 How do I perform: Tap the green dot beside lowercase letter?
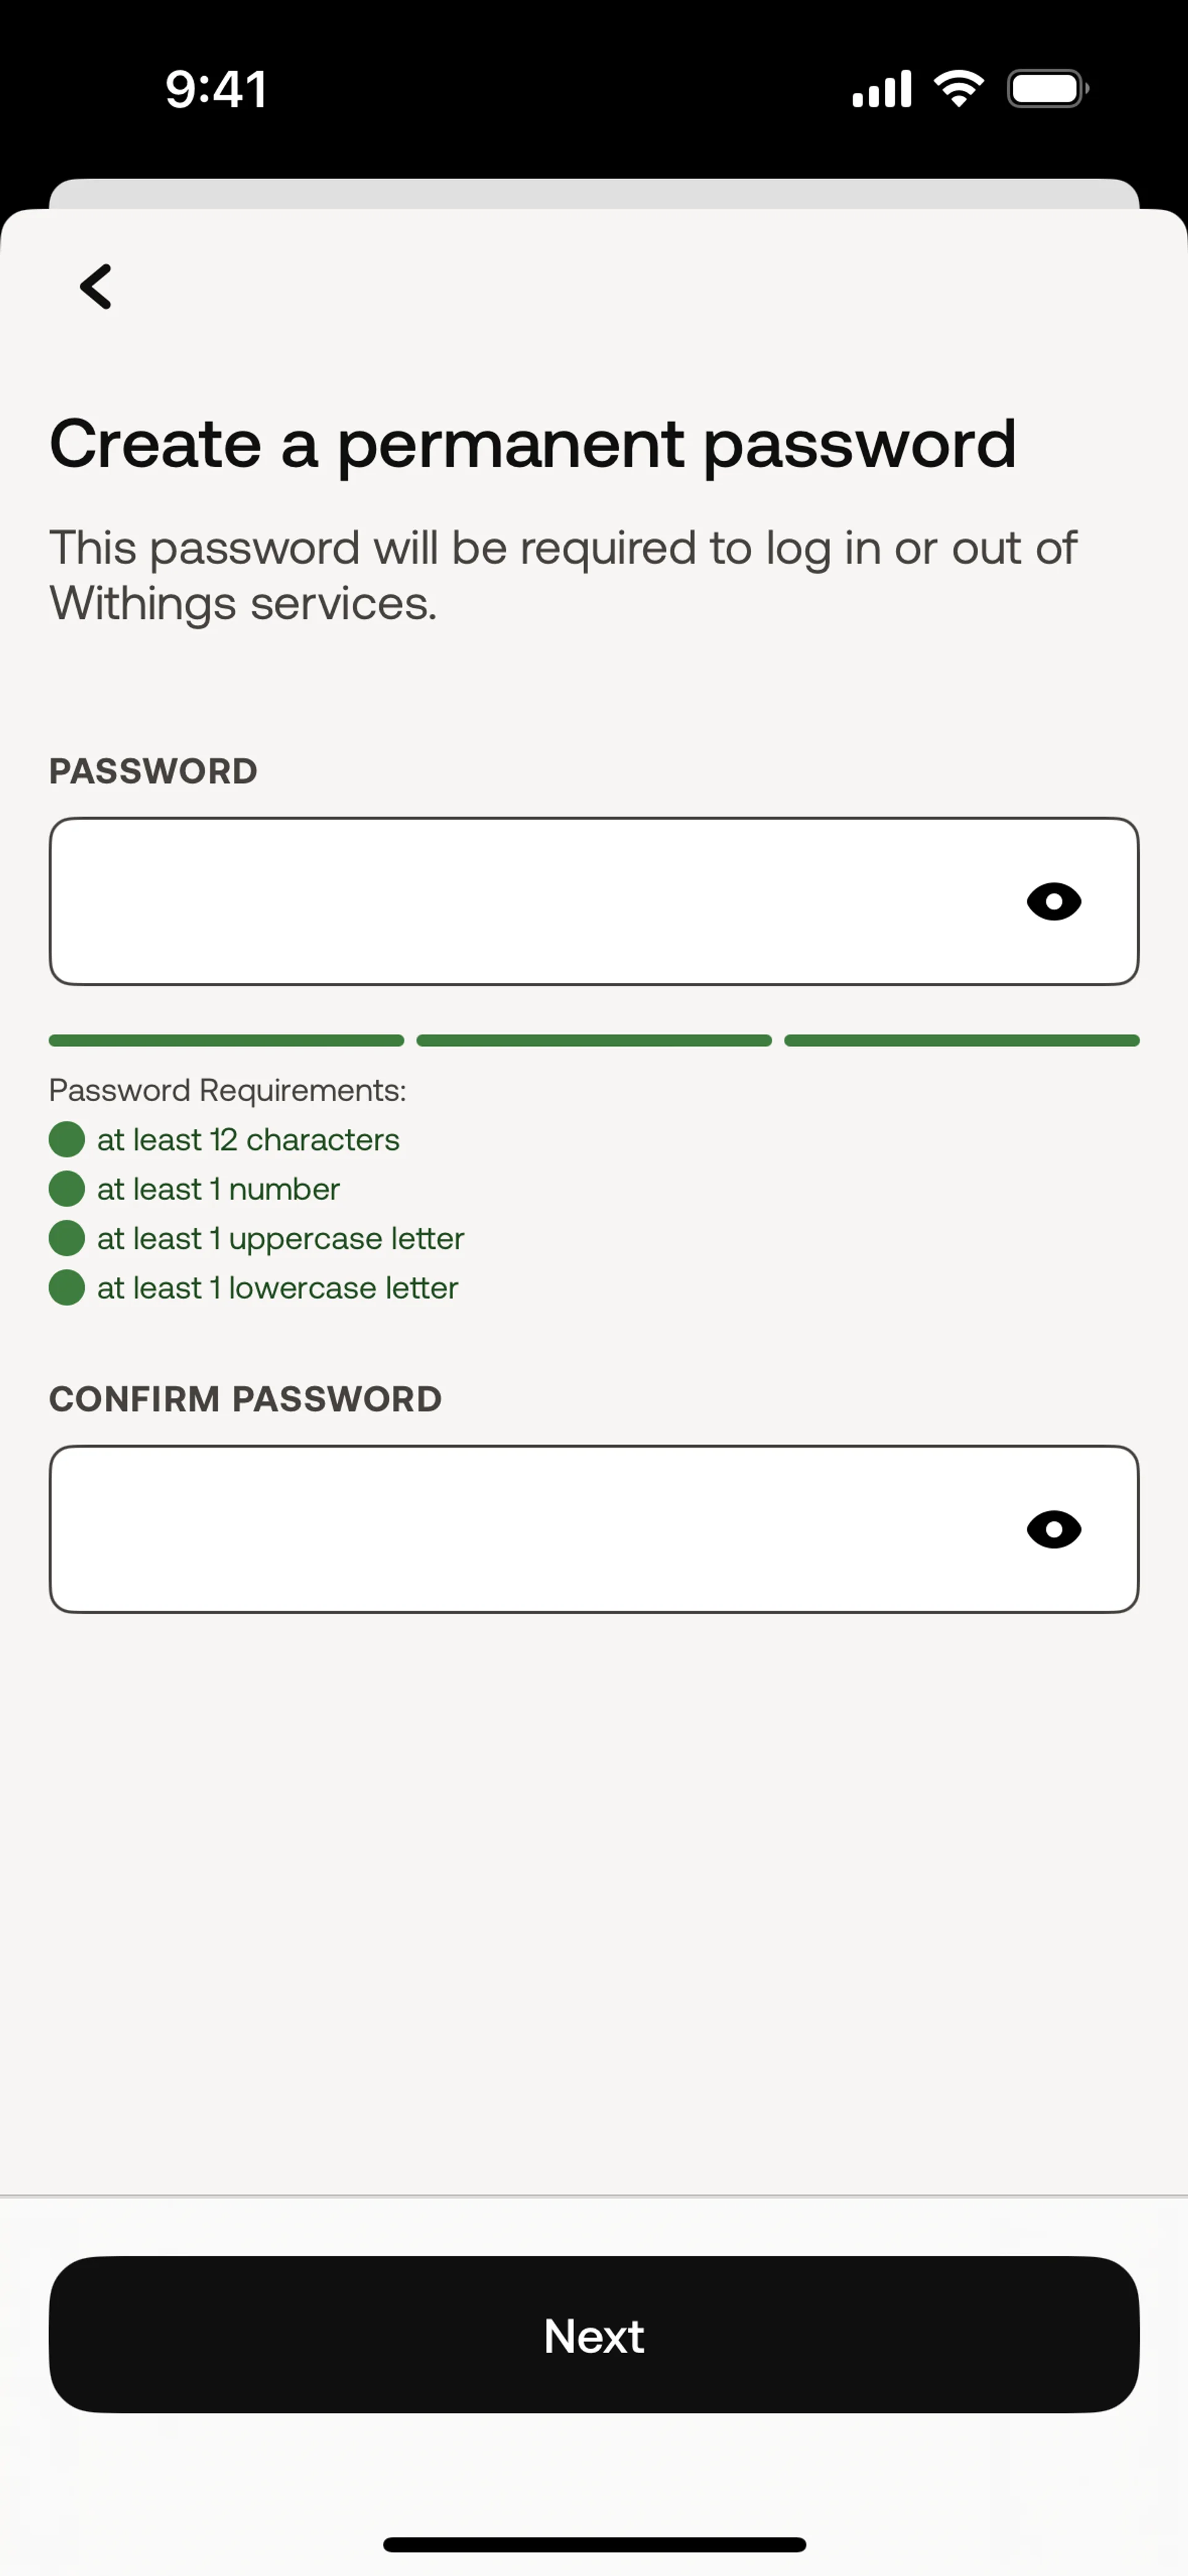click(x=67, y=1288)
